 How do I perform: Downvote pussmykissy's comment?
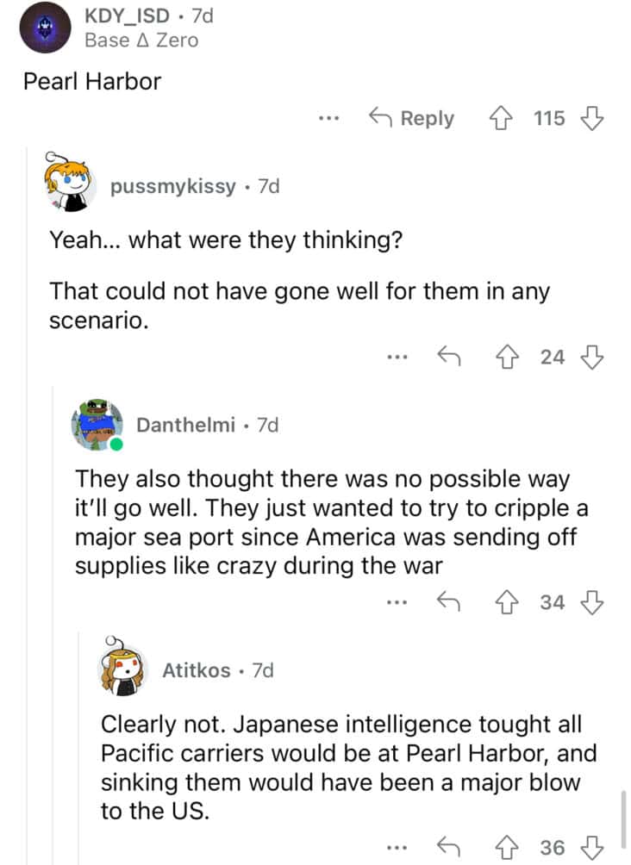pos(593,357)
